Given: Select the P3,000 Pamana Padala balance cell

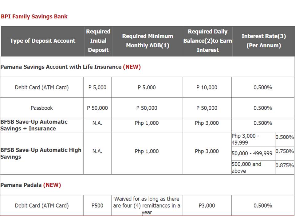Looking at the screenshot, I should 207,206.
